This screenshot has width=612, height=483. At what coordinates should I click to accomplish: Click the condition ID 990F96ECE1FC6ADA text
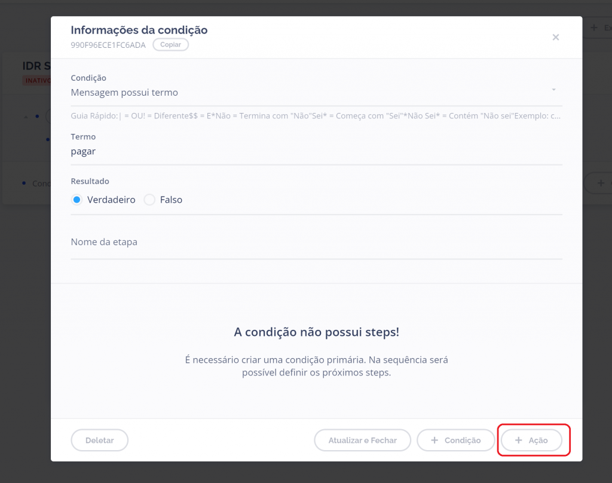108,45
